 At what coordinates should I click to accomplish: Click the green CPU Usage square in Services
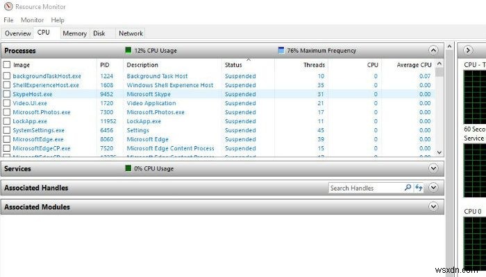point(128,168)
